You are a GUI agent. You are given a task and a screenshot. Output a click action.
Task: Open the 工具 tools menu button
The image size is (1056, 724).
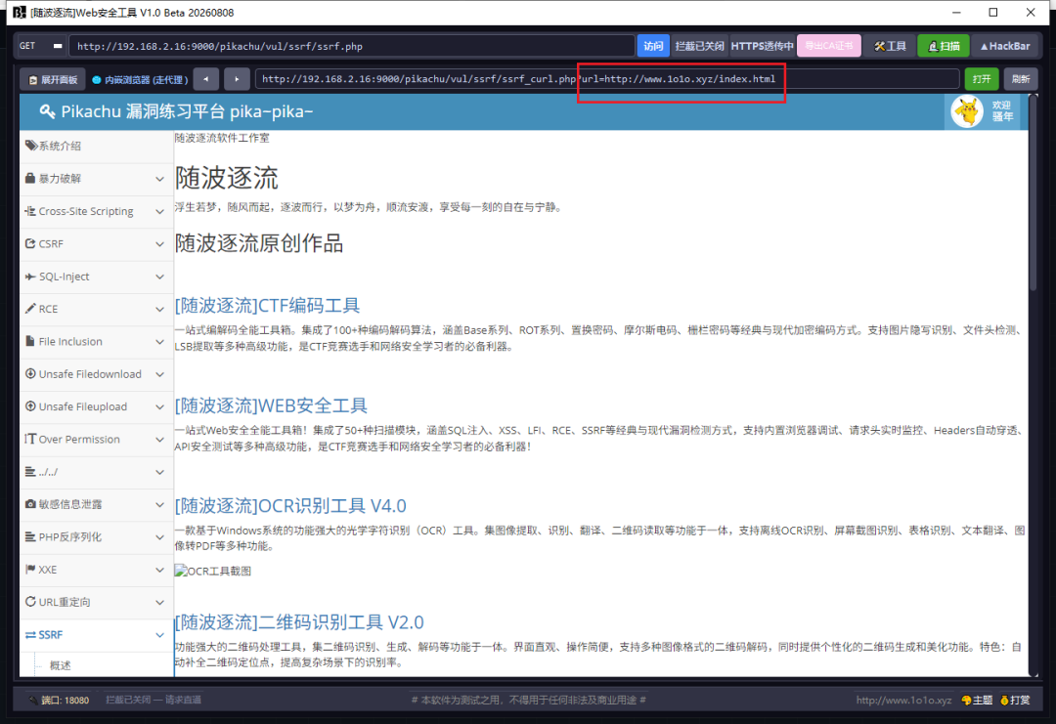pos(890,47)
